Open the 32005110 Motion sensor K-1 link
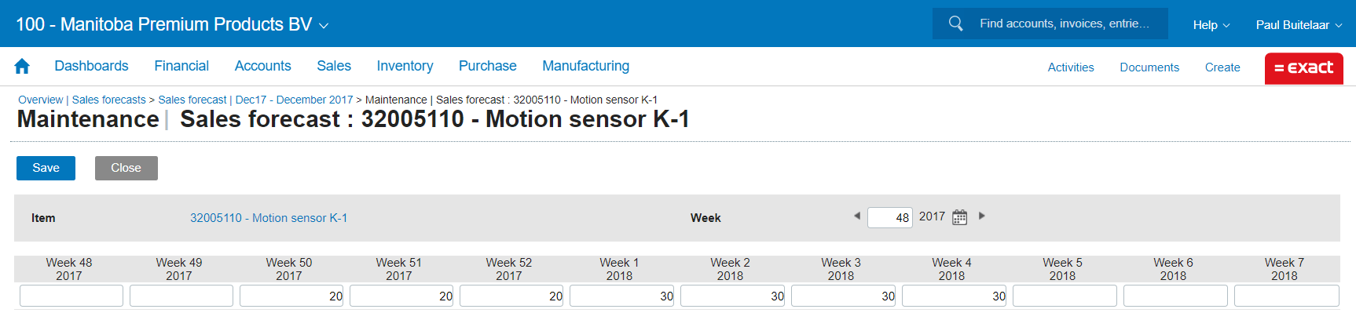 (268, 218)
